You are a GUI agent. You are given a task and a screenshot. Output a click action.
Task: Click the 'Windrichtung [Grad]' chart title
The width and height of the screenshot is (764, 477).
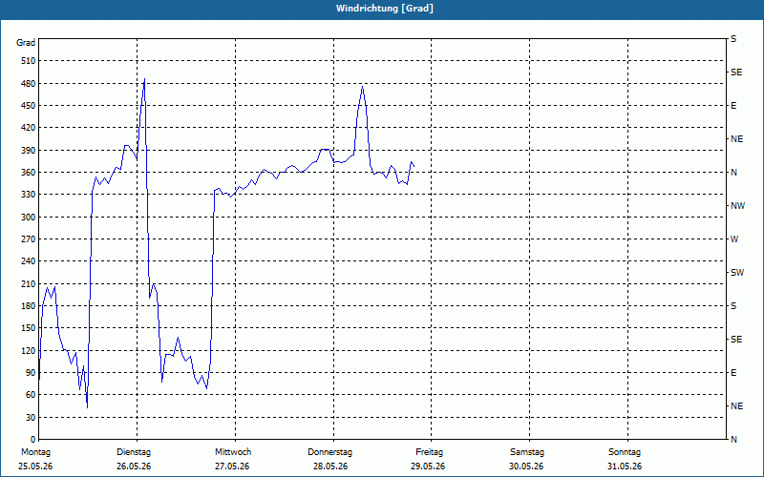tap(385, 9)
